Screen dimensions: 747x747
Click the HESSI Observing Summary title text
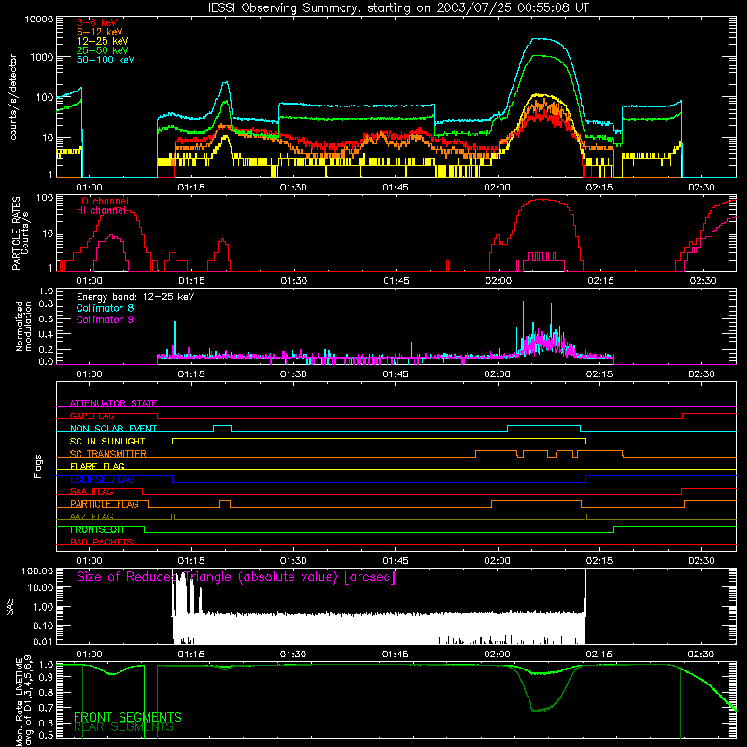click(x=395, y=8)
